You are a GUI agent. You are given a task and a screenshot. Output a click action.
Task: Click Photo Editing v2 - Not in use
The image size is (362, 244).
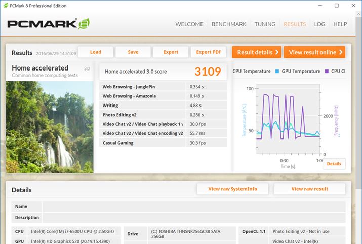click(x=301, y=231)
